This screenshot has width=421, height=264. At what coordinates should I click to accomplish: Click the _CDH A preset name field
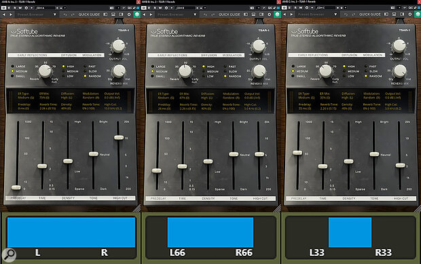pos(45,7)
